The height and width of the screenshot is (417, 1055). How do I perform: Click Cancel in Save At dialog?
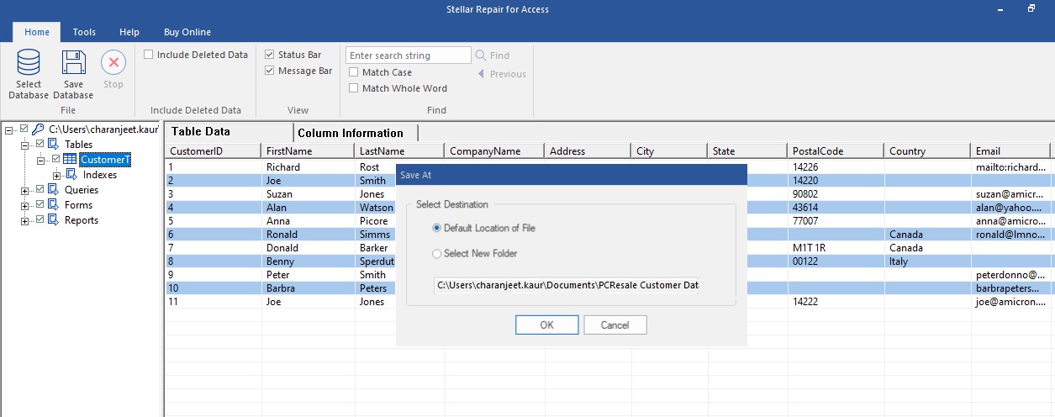[x=615, y=325]
